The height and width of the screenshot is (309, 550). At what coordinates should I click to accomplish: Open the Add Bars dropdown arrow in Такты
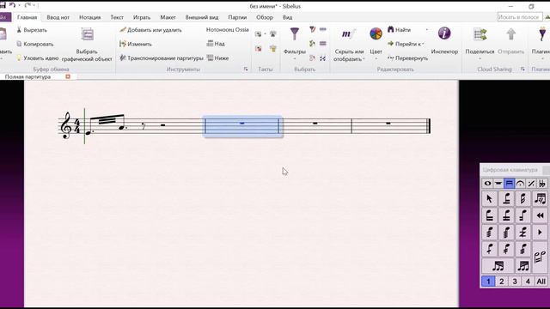265,34
